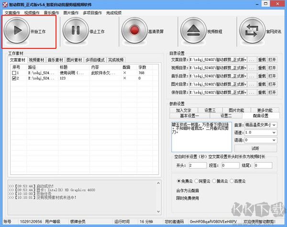The image size is (287, 227).
Task: Browse for 文案目录 using the ... button
Action: pos(252,60)
